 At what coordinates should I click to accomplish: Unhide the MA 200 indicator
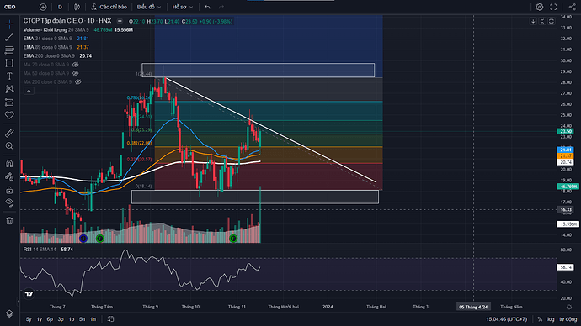tap(77, 82)
